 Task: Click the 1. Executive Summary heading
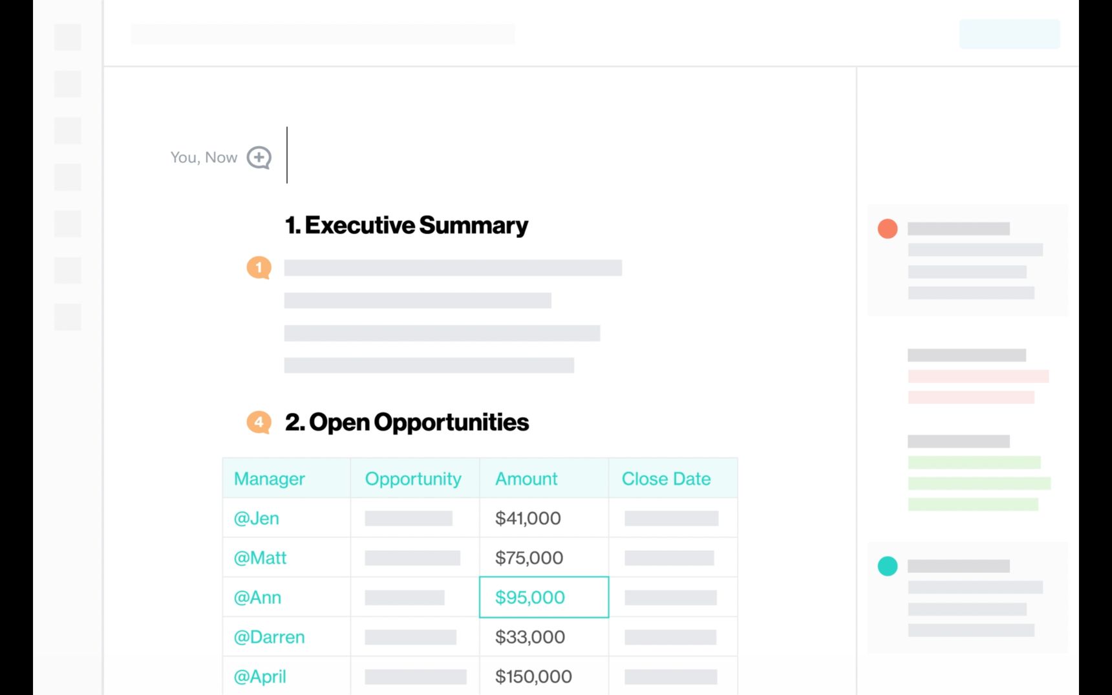click(407, 225)
